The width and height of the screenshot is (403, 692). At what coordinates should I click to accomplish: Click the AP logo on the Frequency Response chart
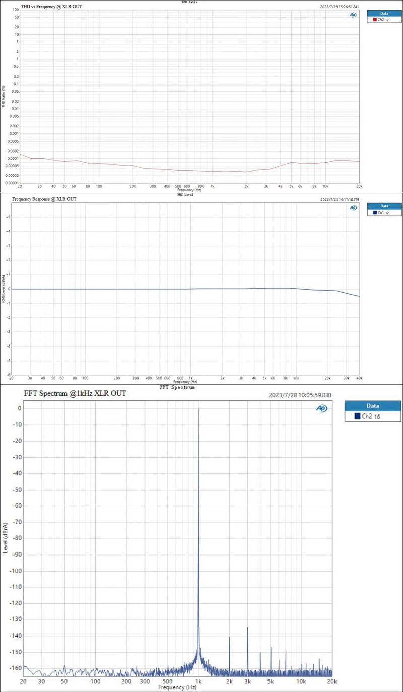click(x=353, y=207)
